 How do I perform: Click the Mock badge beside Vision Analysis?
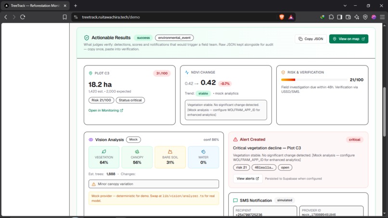click(x=133, y=140)
